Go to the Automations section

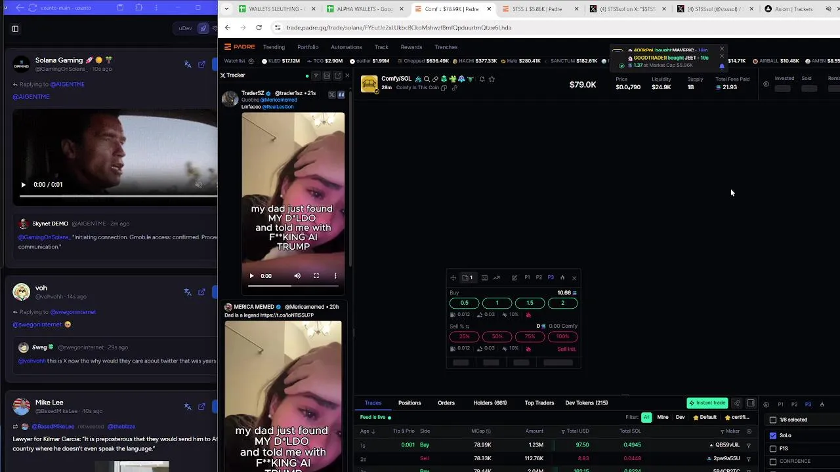[346, 47]
